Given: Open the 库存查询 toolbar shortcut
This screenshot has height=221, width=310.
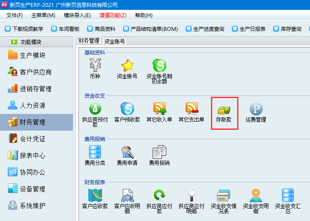Looking at the screenshot, I should point(287,29).
